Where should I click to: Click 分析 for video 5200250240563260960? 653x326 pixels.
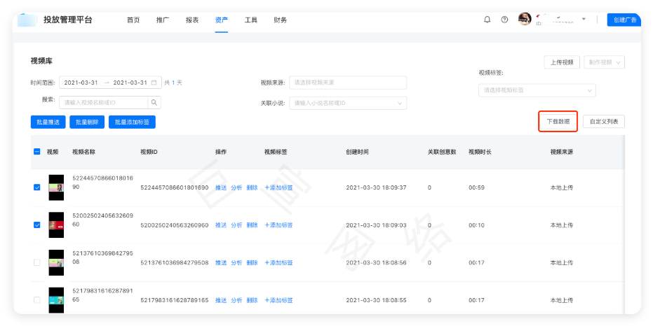pyautogui.click(x=236, y=225)
